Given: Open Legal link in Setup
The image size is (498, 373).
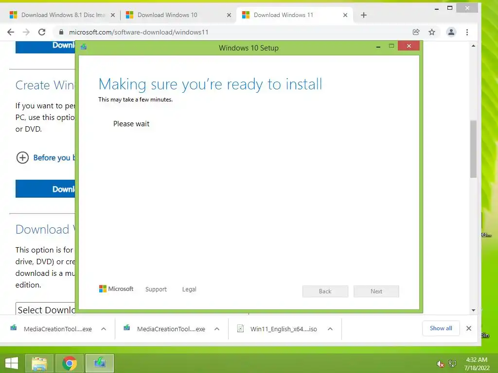Looking at the screenshot, I should tap(189, 289).
